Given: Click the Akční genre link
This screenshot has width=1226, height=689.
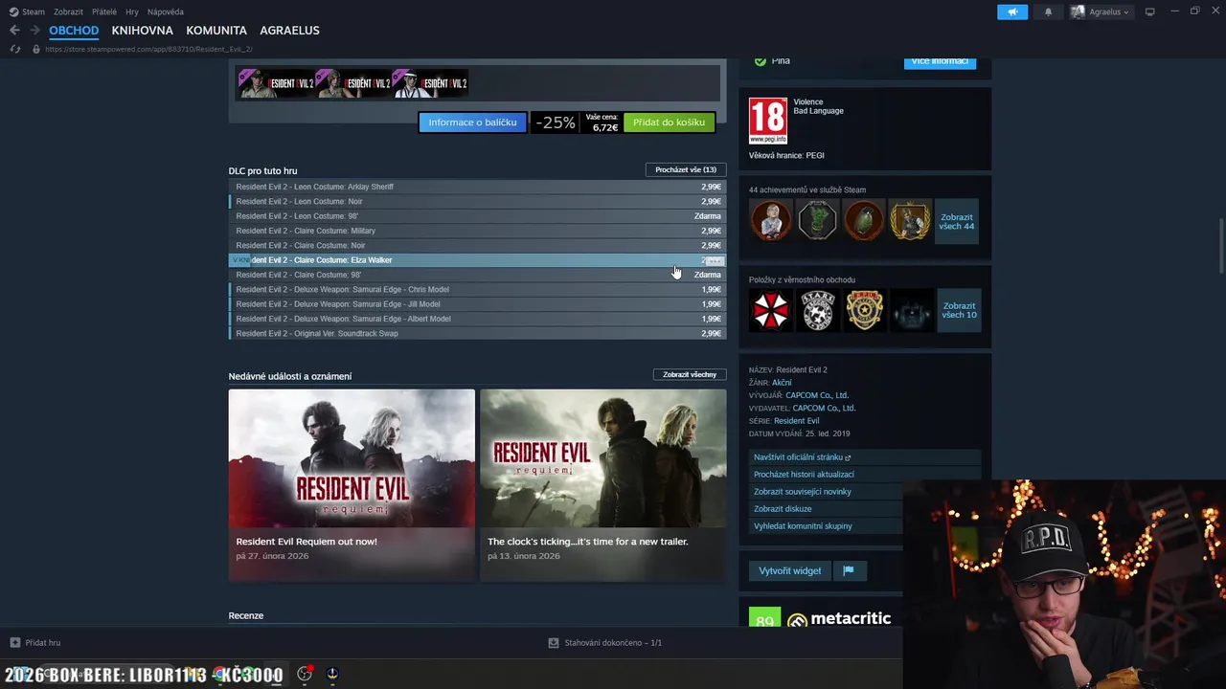Looking at the screenshot, I should coord(782,383).
